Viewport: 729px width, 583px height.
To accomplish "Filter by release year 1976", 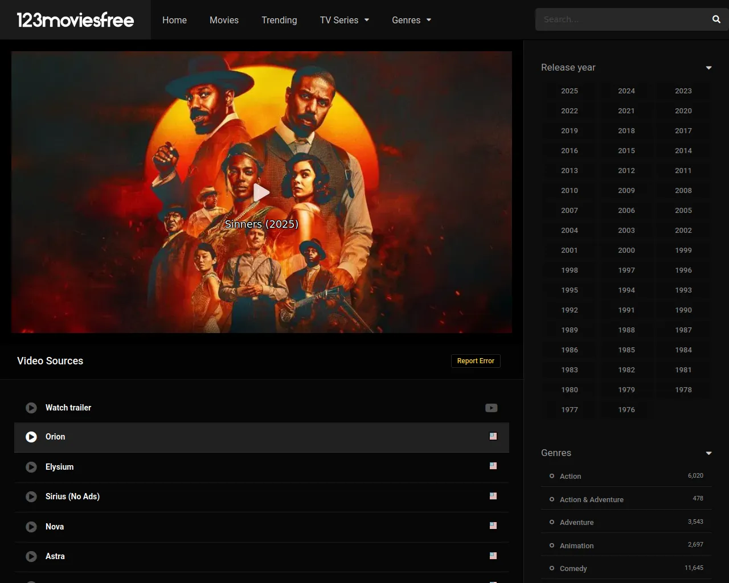I will (626, 409).
